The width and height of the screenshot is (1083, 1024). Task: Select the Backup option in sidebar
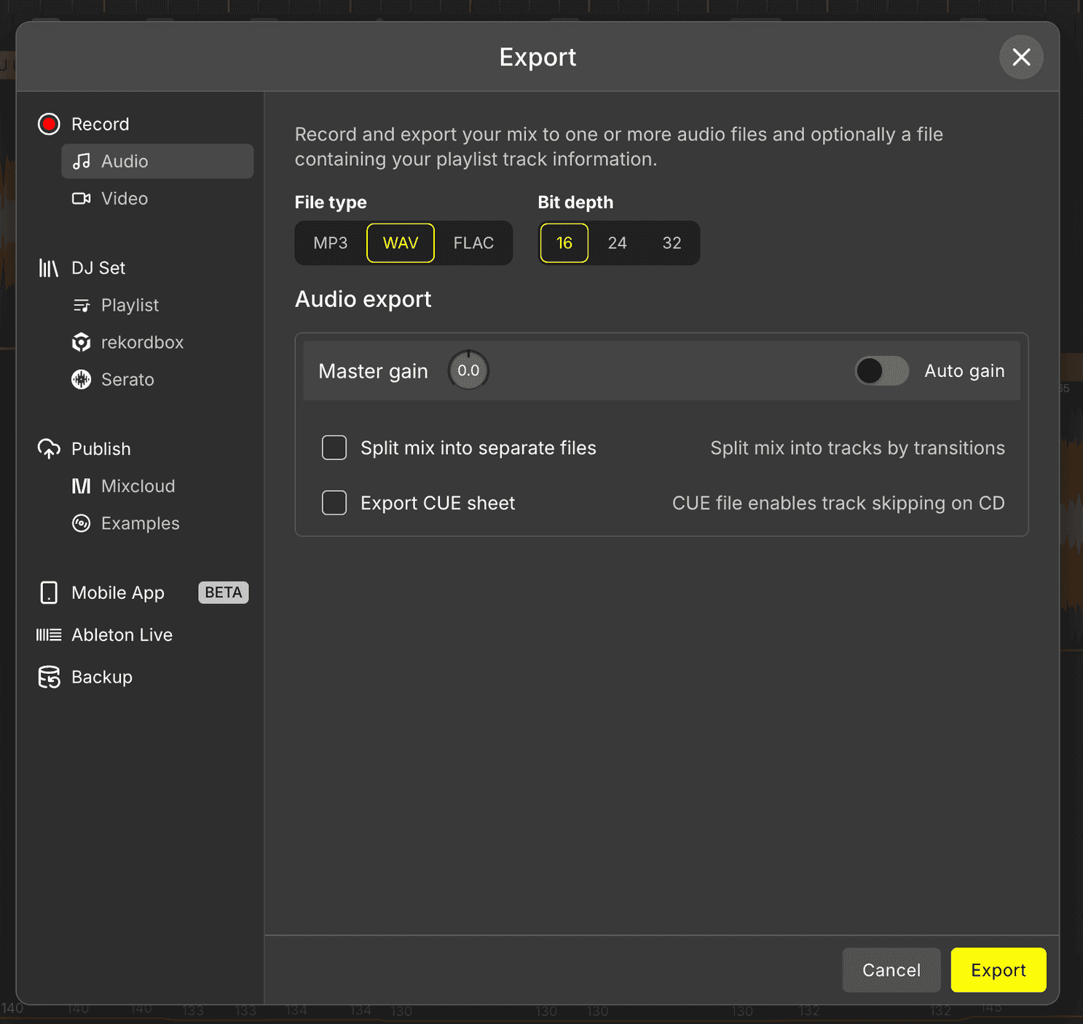point(101,677)
